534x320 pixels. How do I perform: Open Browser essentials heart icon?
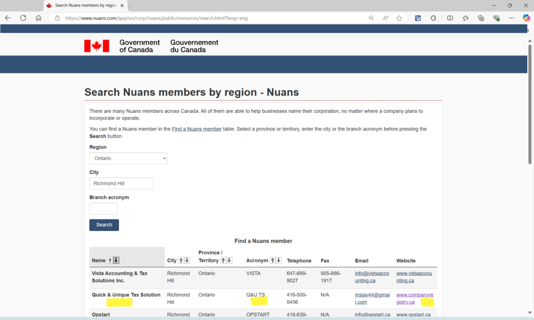pos(496,18)
